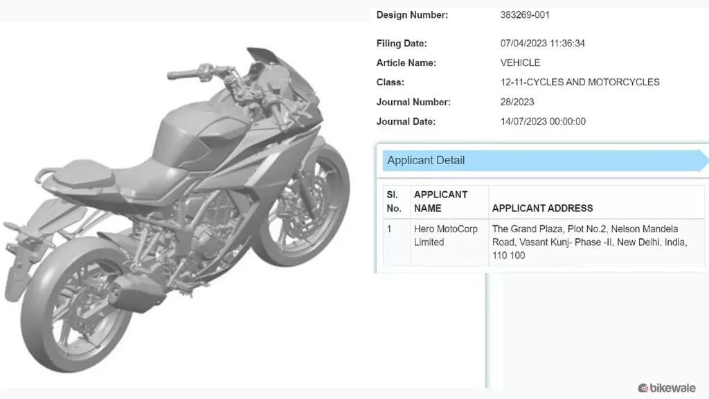Screen dimensions: 709x399
Task: Select serial number 1 cell
Action: coord(397,242)
